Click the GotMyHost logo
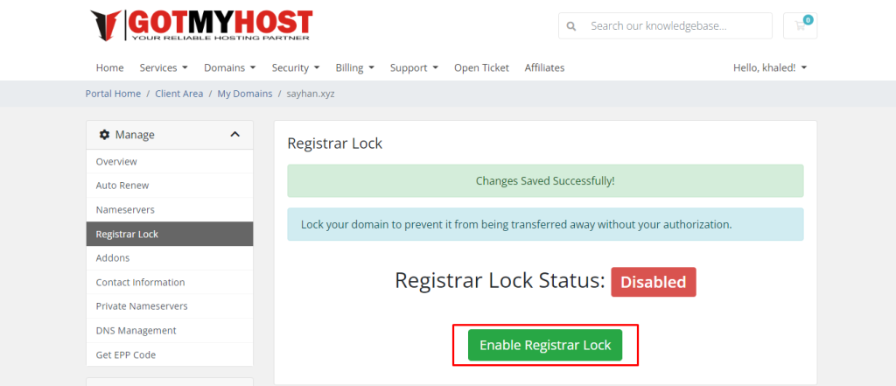The image size is (896, 386). coord(200,25)
